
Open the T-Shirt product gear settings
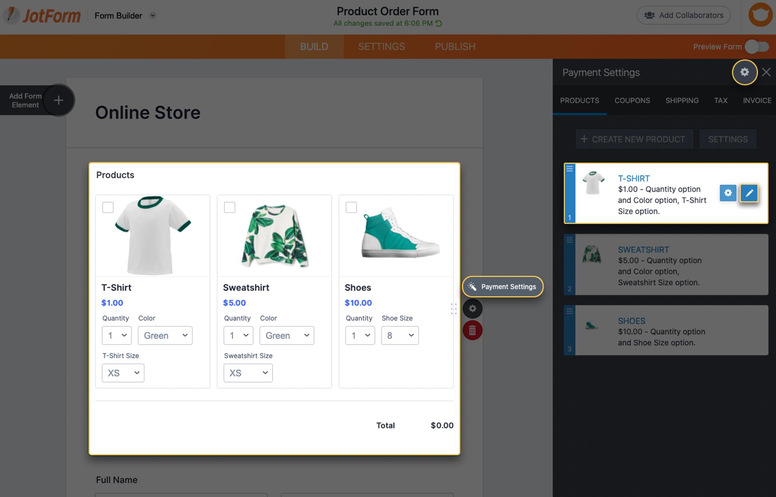pos(728,193)
